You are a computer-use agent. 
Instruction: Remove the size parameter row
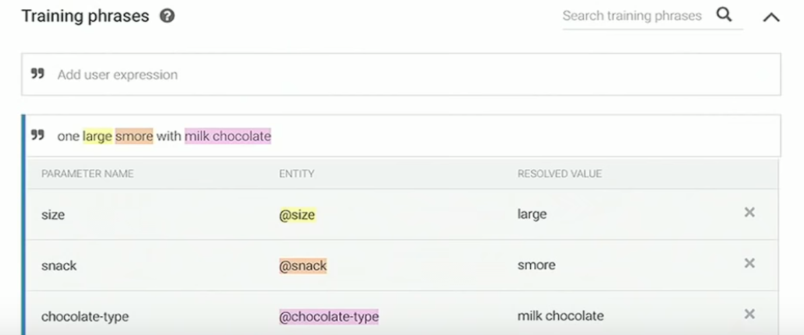coord(749,212)
